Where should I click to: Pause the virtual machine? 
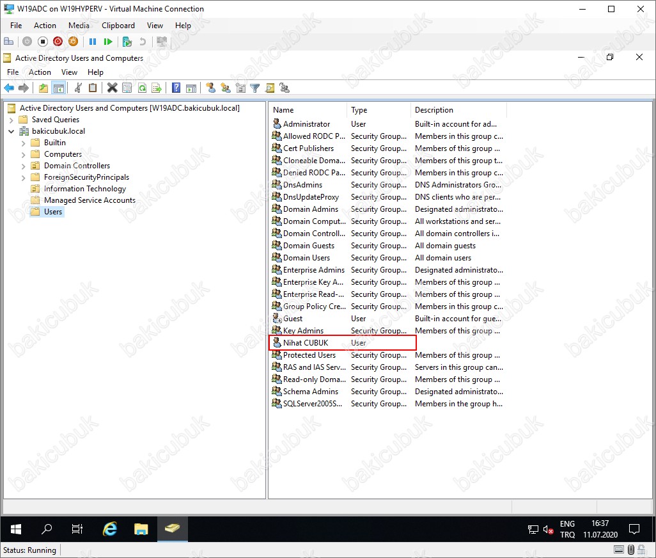pos(93,42)
